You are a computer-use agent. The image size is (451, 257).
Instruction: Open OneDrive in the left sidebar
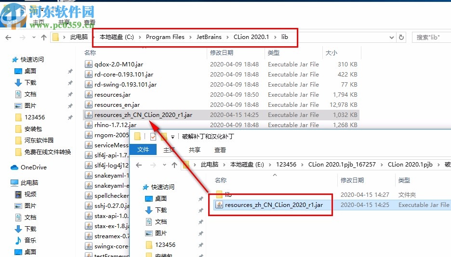click(33, 167)
